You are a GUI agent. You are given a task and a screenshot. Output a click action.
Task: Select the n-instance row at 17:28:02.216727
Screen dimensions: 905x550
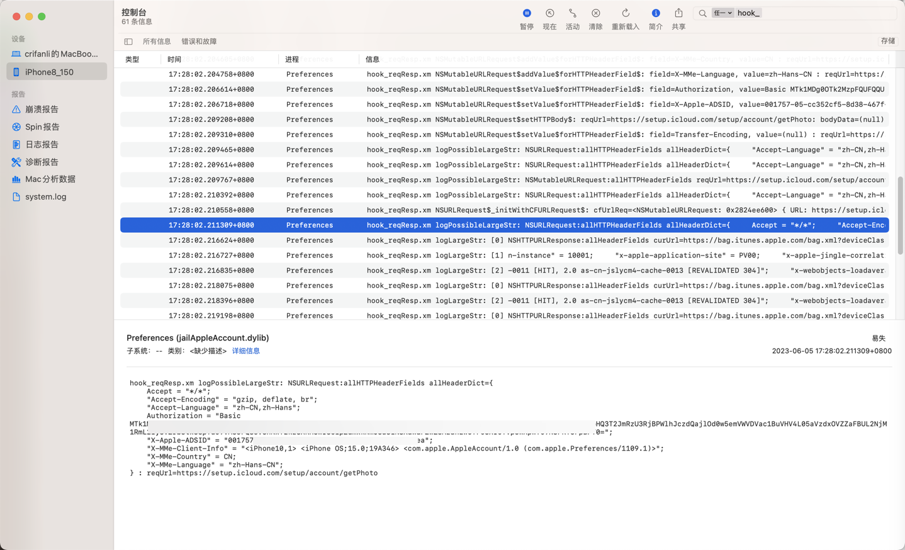[505, 255]
